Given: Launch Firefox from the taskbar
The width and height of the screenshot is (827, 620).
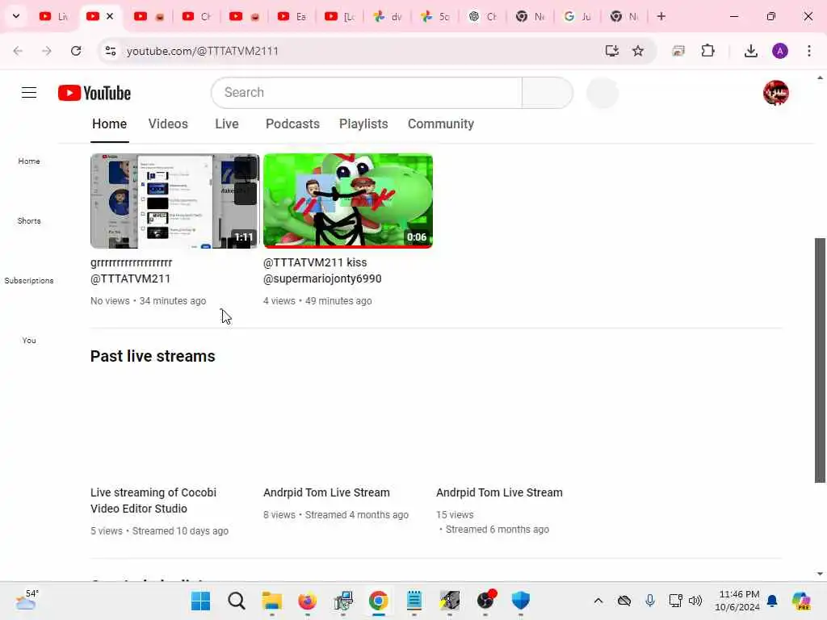Looking at the screenshot, I should (x=308, y=601).
